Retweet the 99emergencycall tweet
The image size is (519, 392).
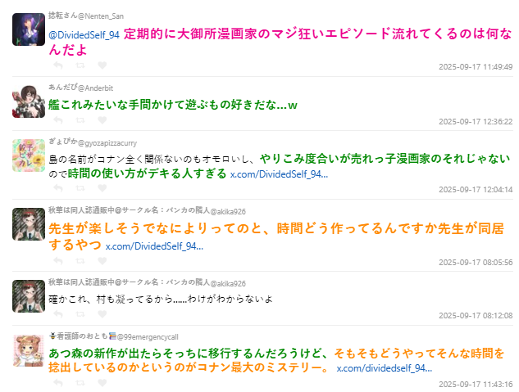[80, 383]
